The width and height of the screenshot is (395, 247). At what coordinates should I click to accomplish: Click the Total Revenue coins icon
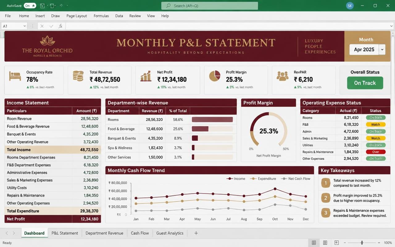[78, 76]
